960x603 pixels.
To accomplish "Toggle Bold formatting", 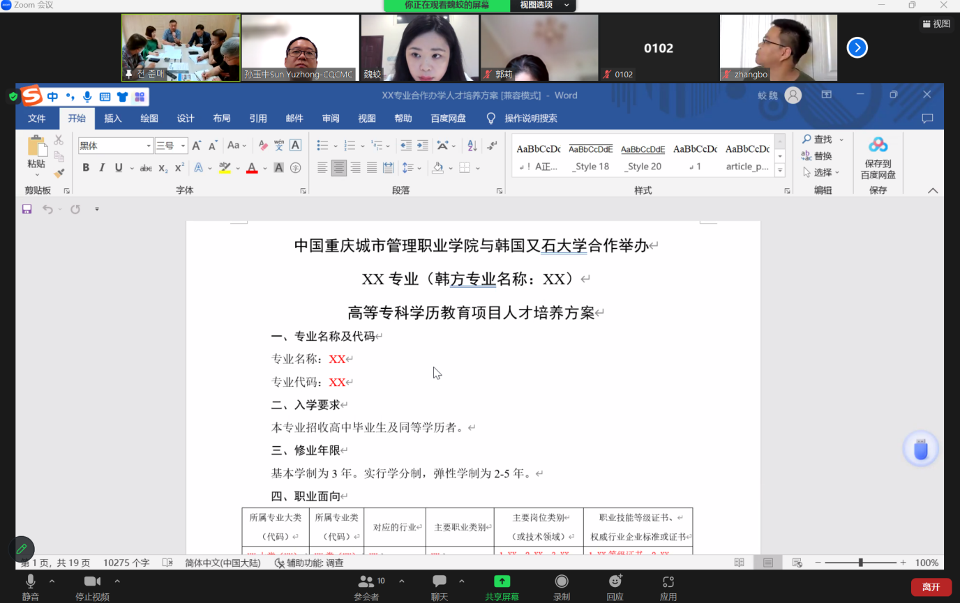I will click(86, 168).
